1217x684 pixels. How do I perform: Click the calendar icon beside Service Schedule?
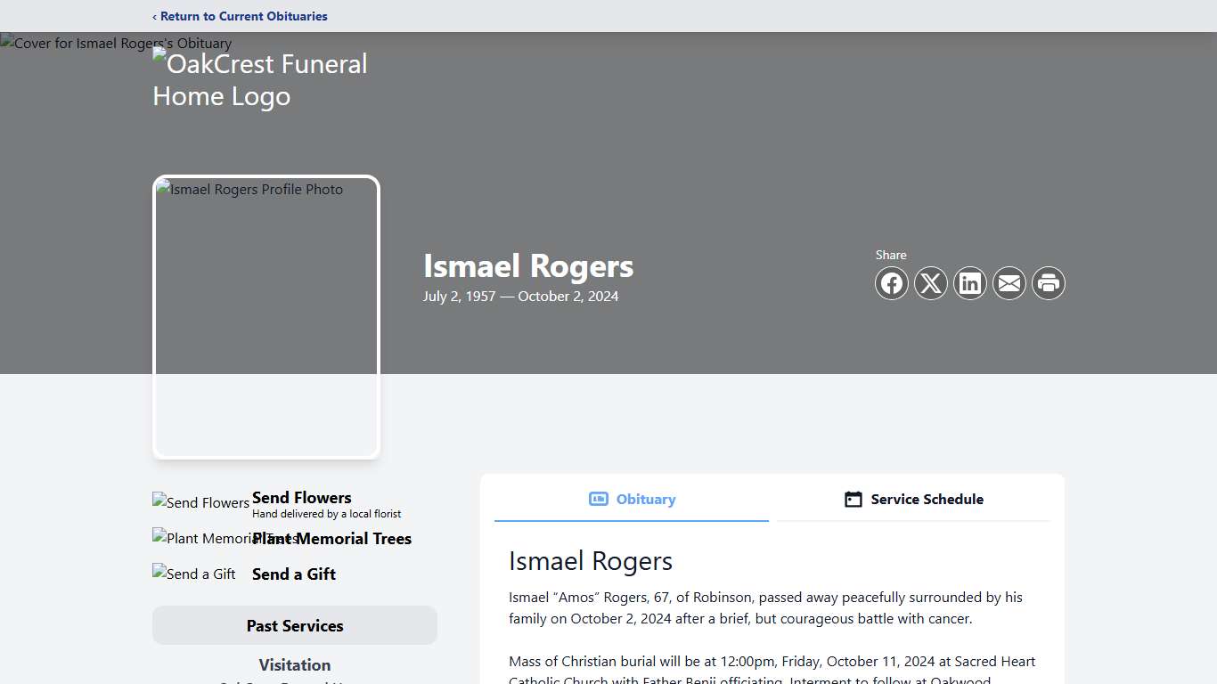(853, 500)
